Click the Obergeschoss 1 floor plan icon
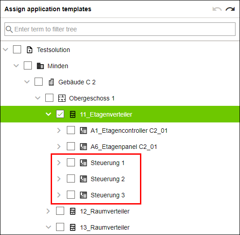The height and width of the screenshot is (235, 240). tap(62, 98)
